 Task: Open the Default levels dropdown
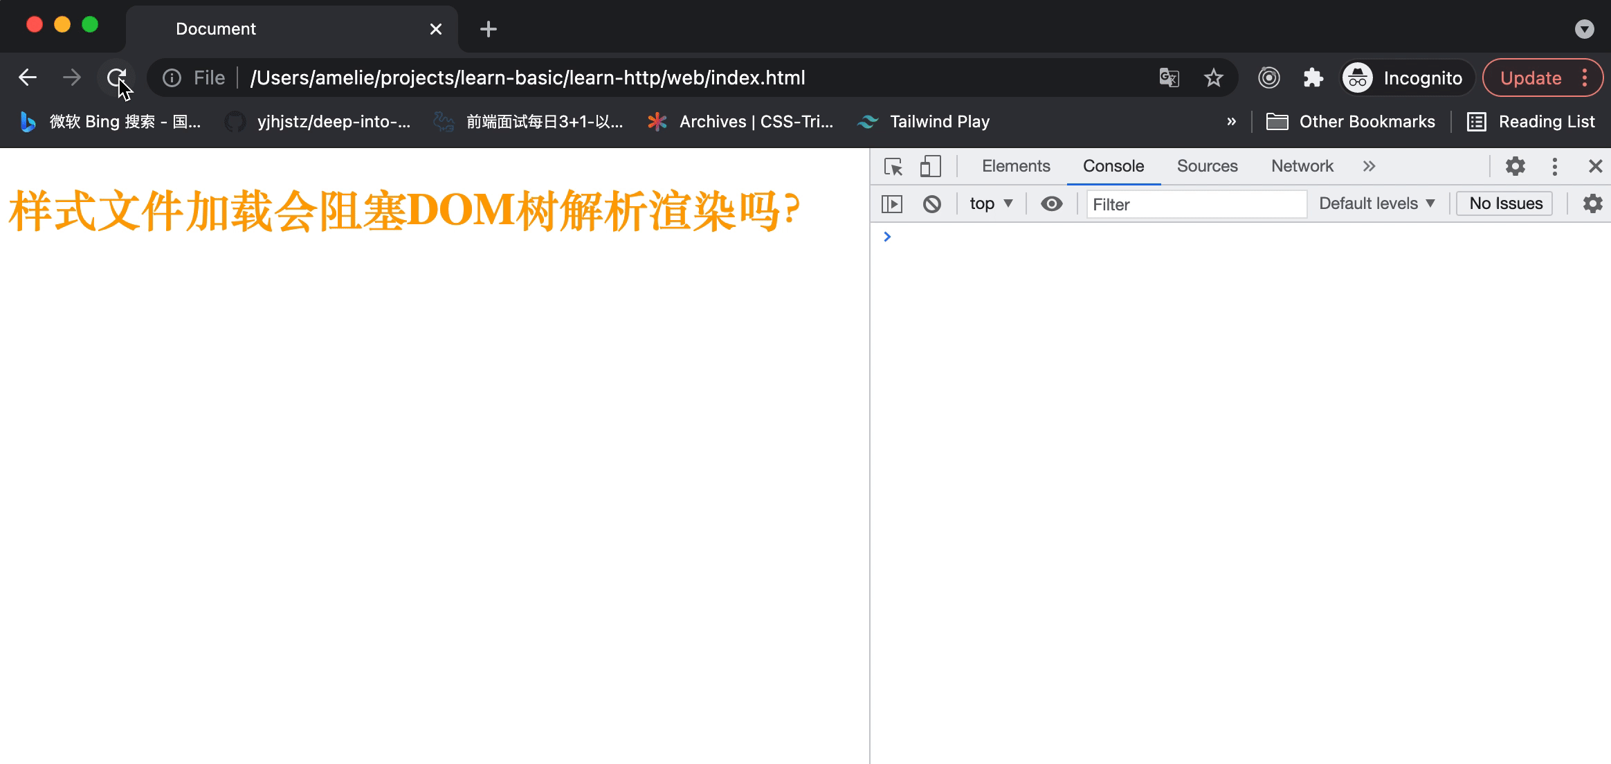click(x=1377, y=203)
